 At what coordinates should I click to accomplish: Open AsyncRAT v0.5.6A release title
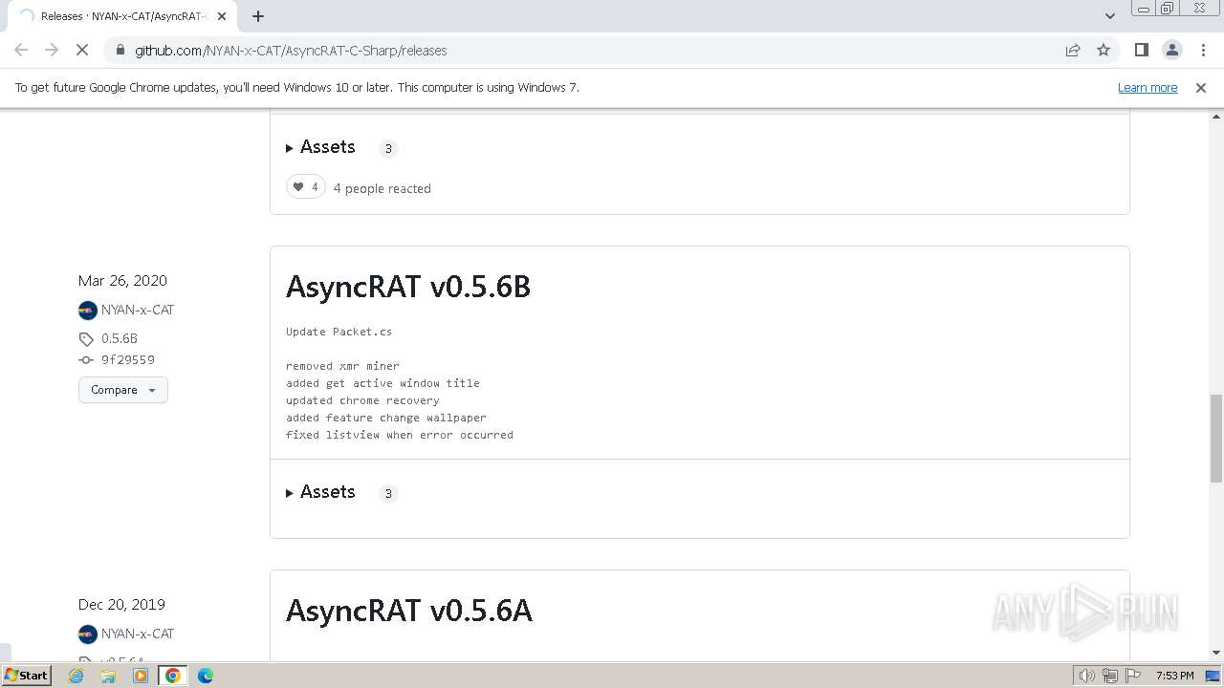click(x=409, y=611)
